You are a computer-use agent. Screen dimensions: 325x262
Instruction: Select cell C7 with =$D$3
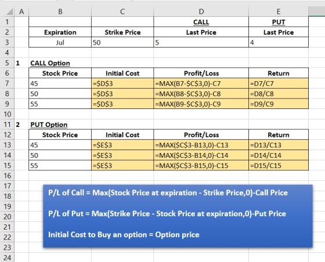(122, 83)
